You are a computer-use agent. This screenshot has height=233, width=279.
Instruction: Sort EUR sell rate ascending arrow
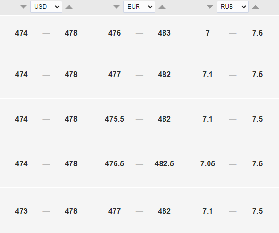coord(162,7)
